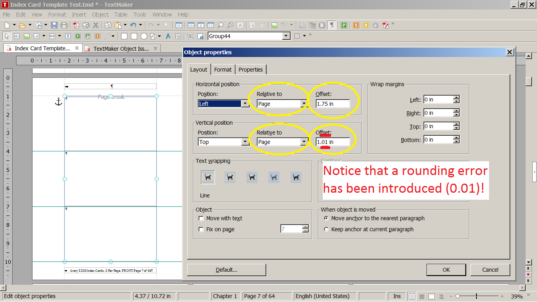Click the Print icon in the toolbar
The height and width of the screenshot is (302, 537).
pos(64,25)
